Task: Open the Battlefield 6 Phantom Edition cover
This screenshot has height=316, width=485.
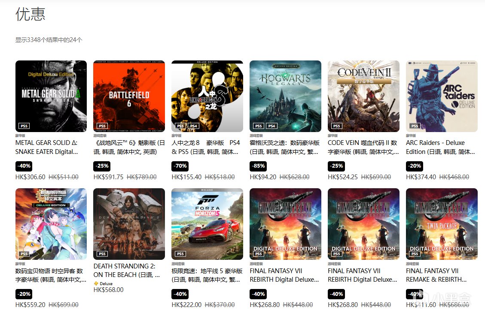Action: [x=129, y=96]
